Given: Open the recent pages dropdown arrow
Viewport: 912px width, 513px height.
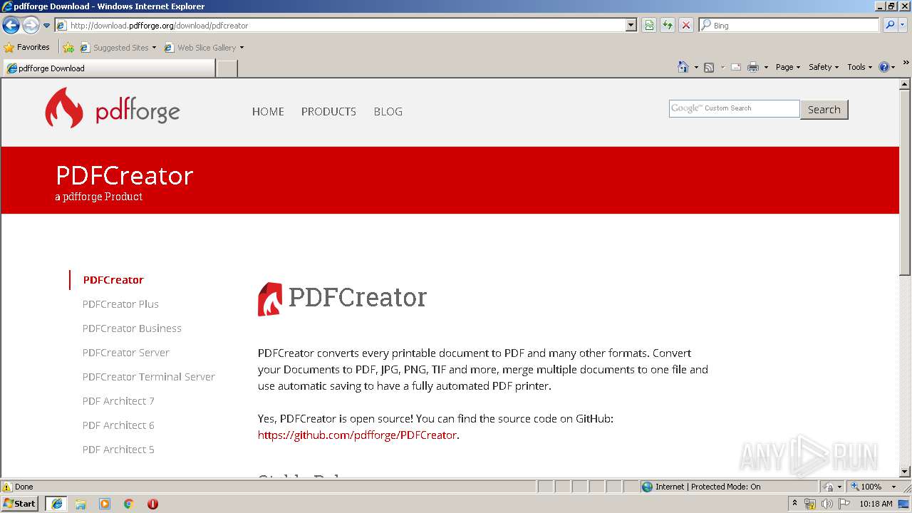Looking at the screenshot, I should point(47,26).
